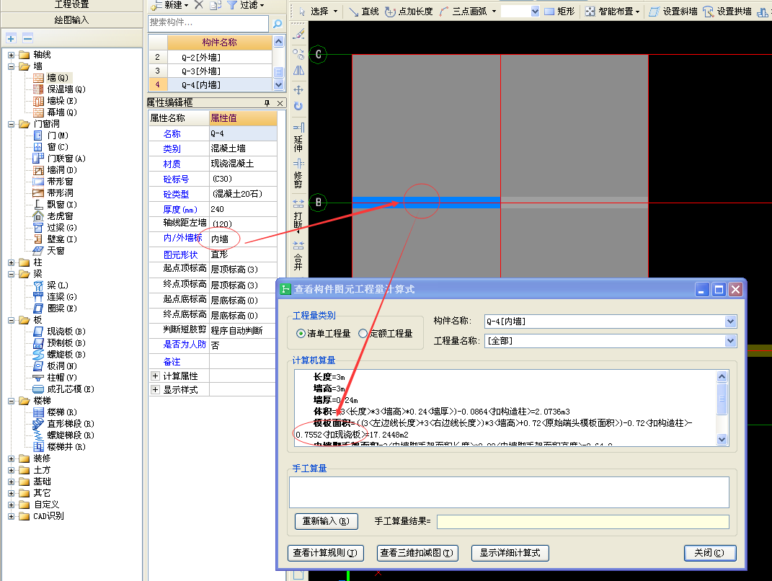Click the search magnifier in component list
Screen dimensions: 772x581
(x=278, y=23)
